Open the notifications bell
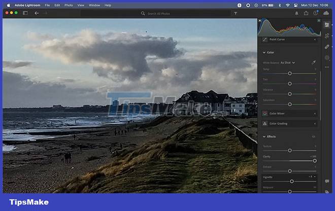335x211 pixels. click(x=296, y=13)
